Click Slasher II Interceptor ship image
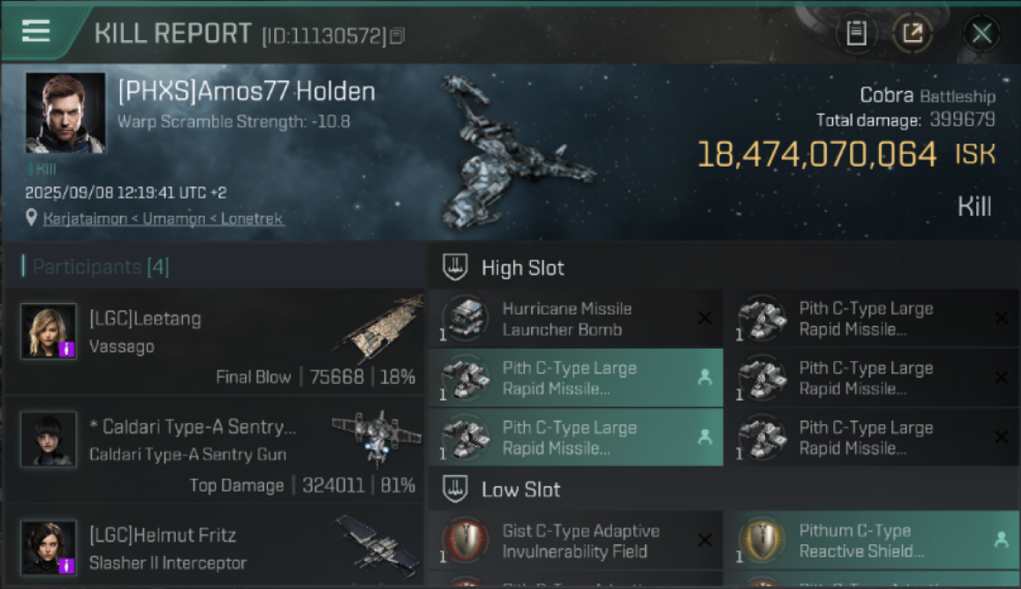The image size is (1021, 589). 377,543
